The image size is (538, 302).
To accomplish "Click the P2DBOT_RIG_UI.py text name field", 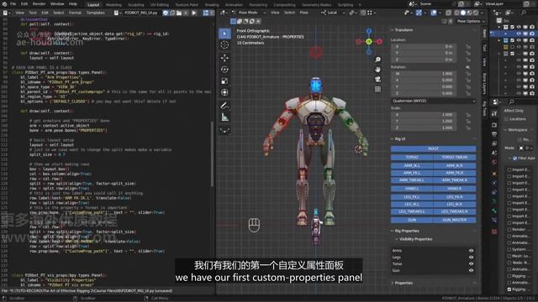I will 142,13.
